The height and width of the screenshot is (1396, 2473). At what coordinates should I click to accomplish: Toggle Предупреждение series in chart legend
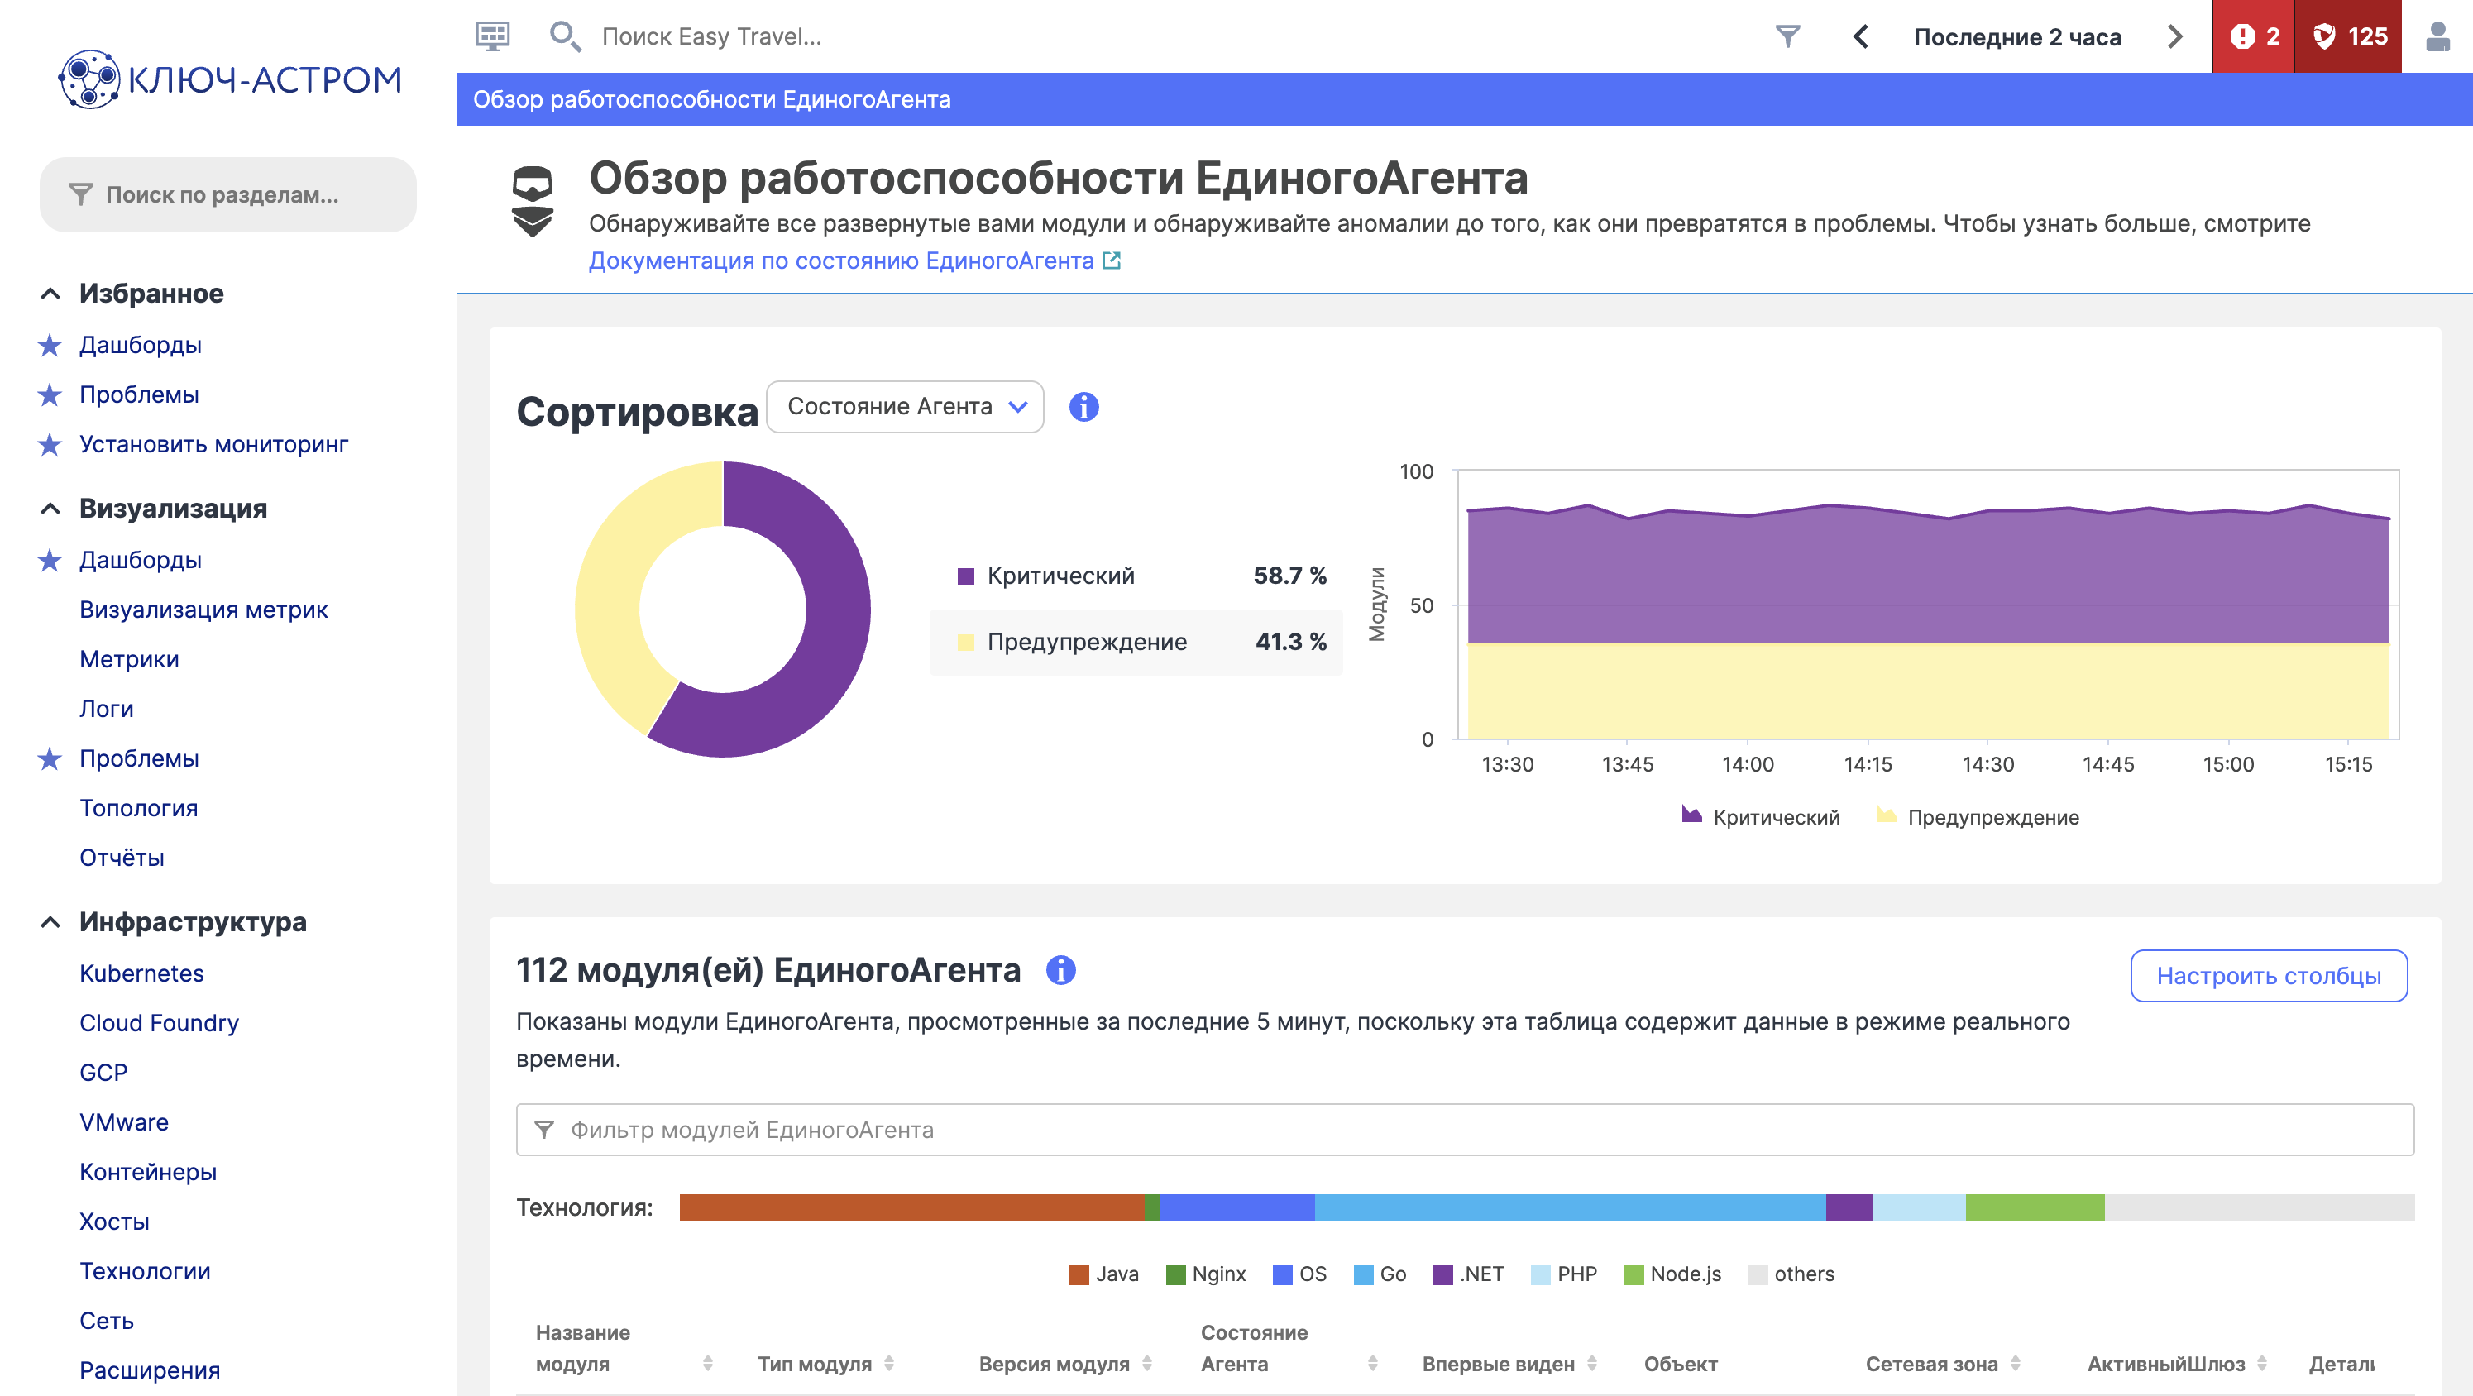coord(1978,817)
